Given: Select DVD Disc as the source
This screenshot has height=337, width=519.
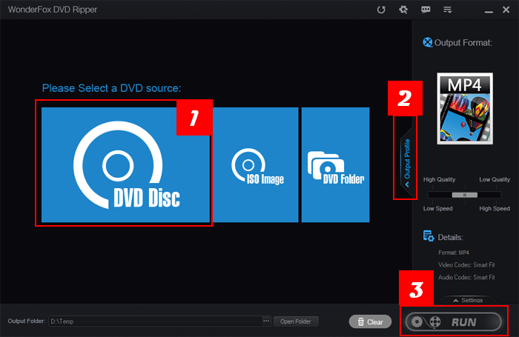Looking at the screenshot, I should (125, 164).
